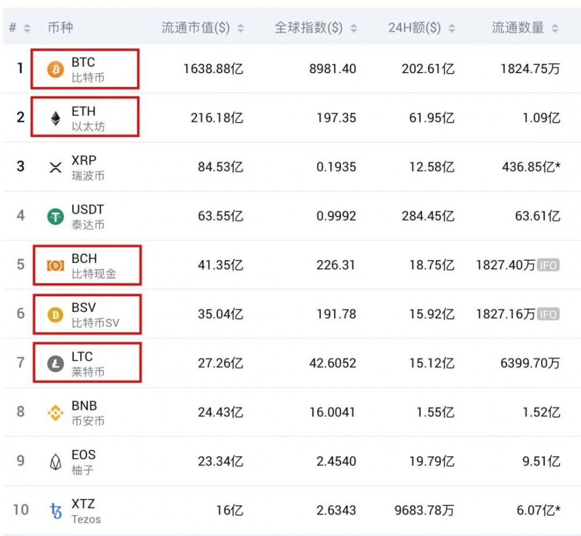Screen dimensions: 581x536
Task: Sort by 流通市值($) column arrows
Action: pyautogui.click(x=241, y=28)
